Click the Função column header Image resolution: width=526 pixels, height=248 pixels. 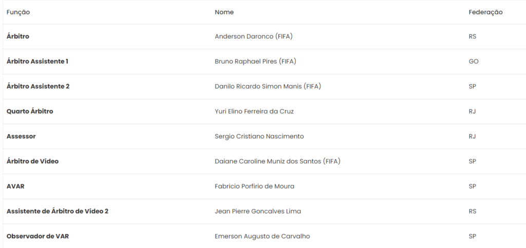(x=18, y=12)
